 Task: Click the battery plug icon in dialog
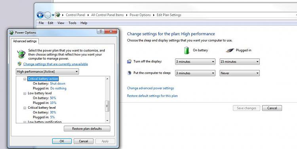(x=21, y=54)
